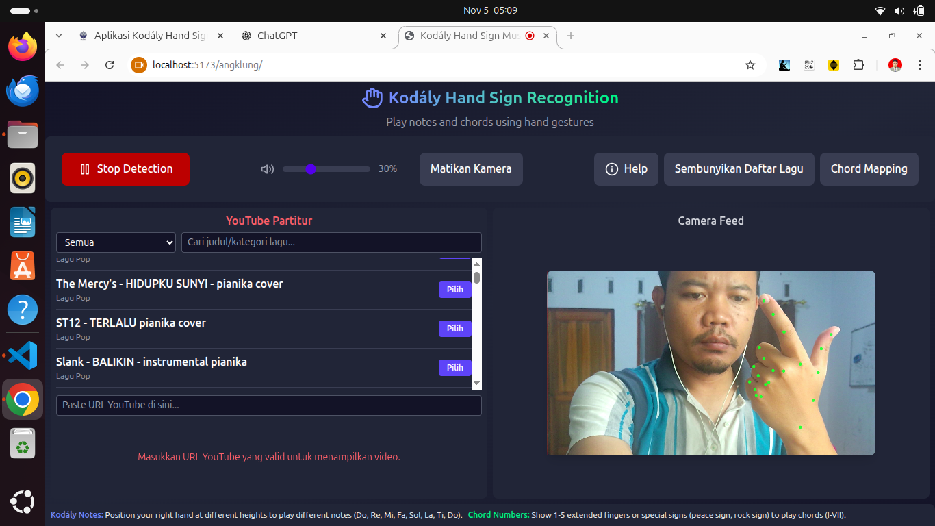Adjust the volume slider at 30%
Viewport: 935px width, 526px height.
pyautogui.click(x=311, y=169)
